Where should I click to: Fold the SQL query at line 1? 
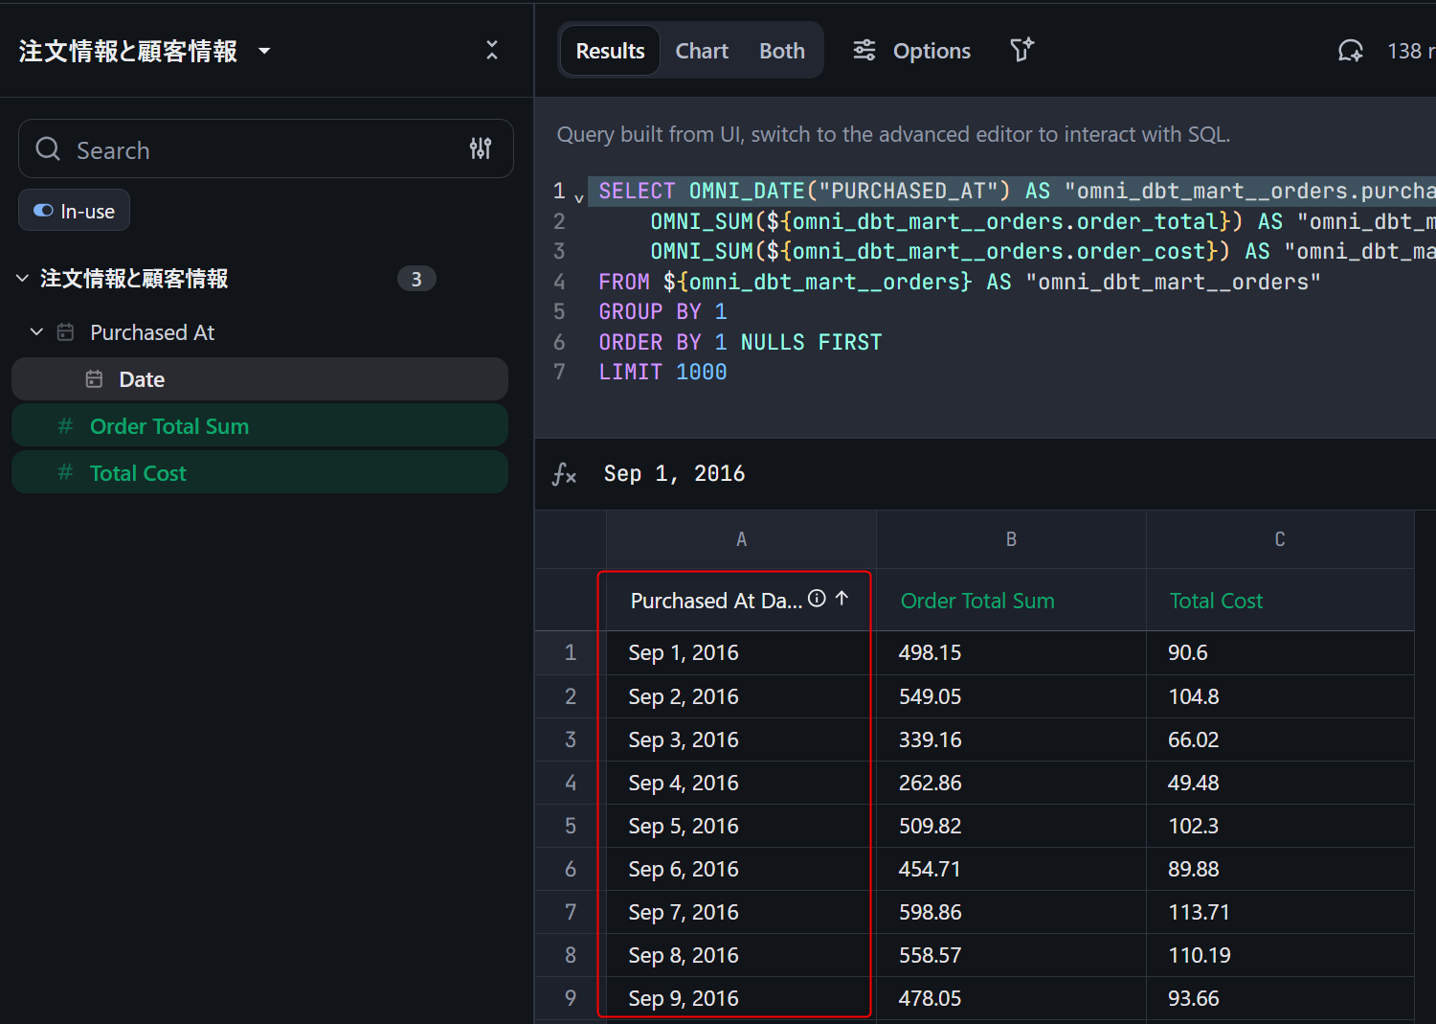click(x=578, y=198)
